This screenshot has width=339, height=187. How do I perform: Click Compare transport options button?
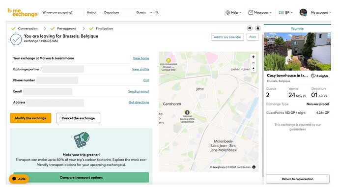point(81,178)
